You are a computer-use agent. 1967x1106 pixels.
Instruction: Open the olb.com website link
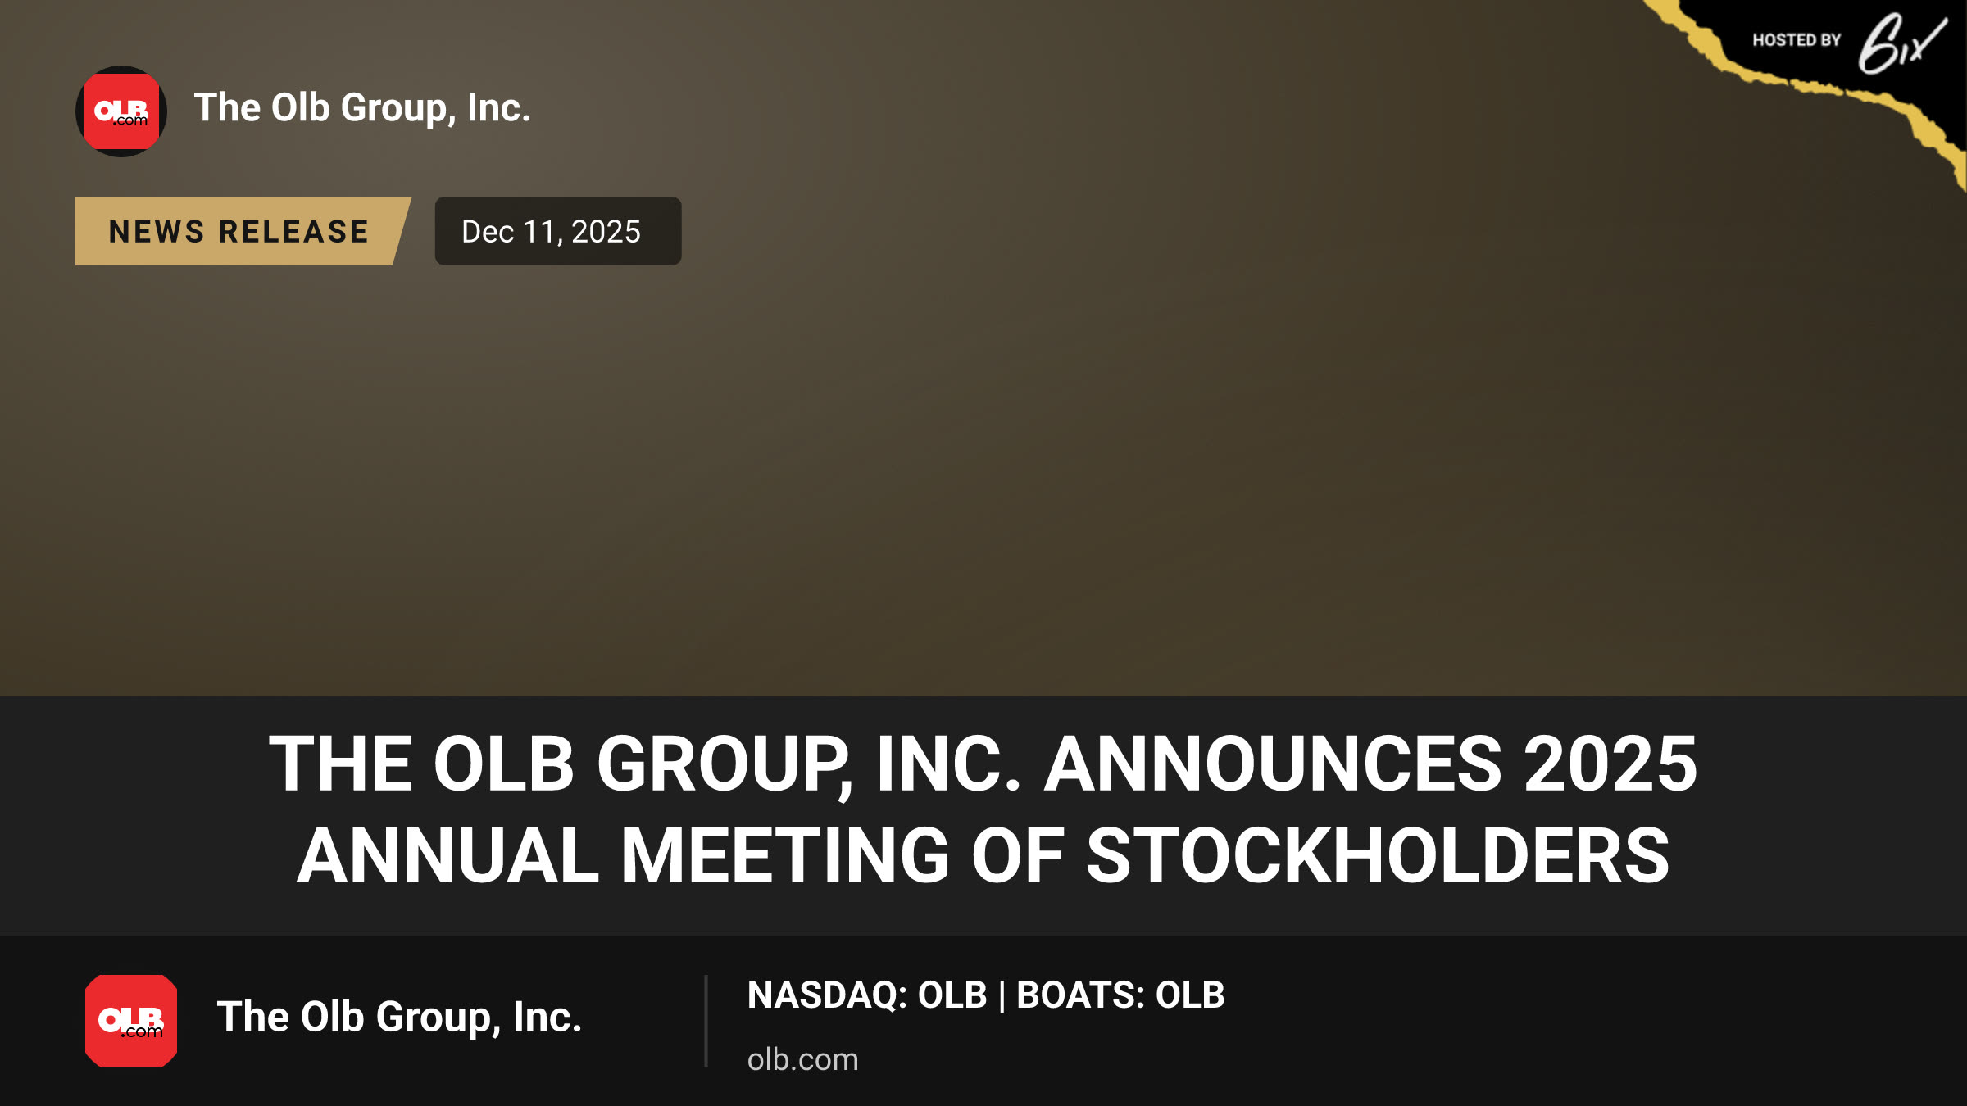point(802,1059)
